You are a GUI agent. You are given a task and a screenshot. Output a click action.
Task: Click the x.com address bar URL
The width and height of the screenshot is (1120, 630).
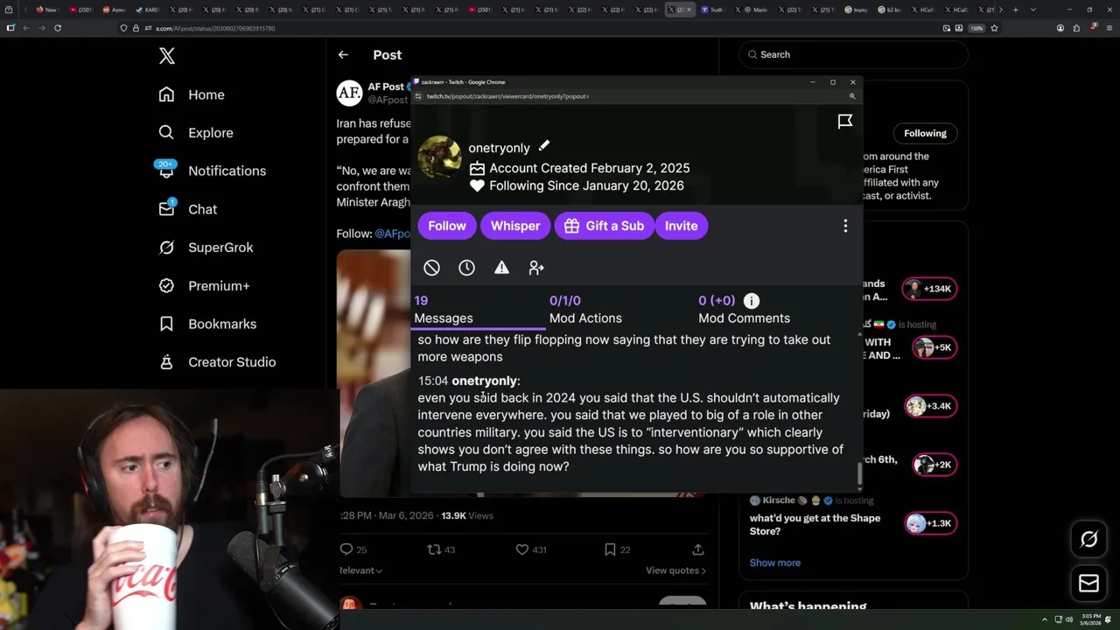point(215,28)
